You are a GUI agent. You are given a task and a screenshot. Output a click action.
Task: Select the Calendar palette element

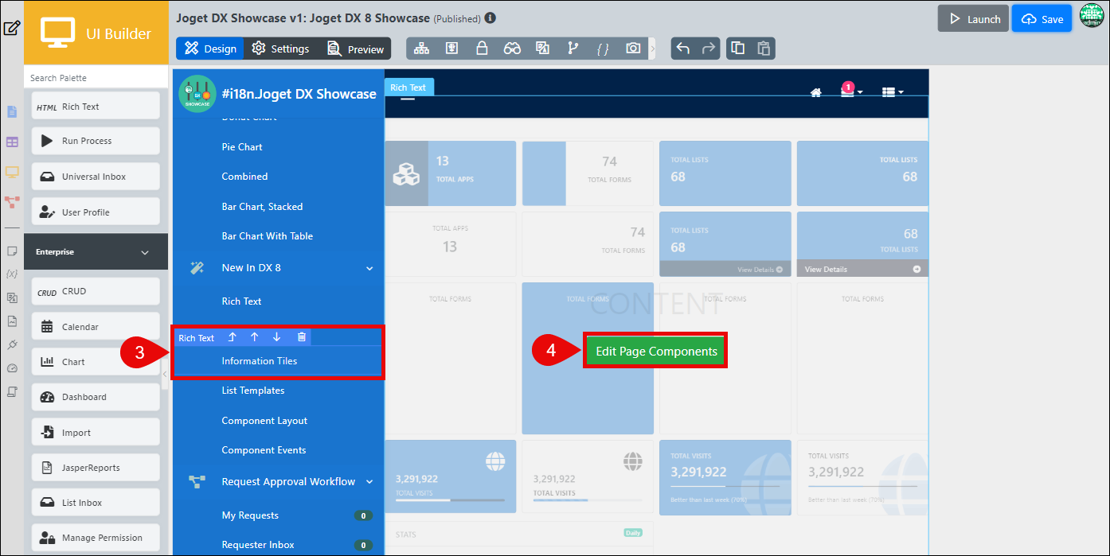click(x=96, y=326)
